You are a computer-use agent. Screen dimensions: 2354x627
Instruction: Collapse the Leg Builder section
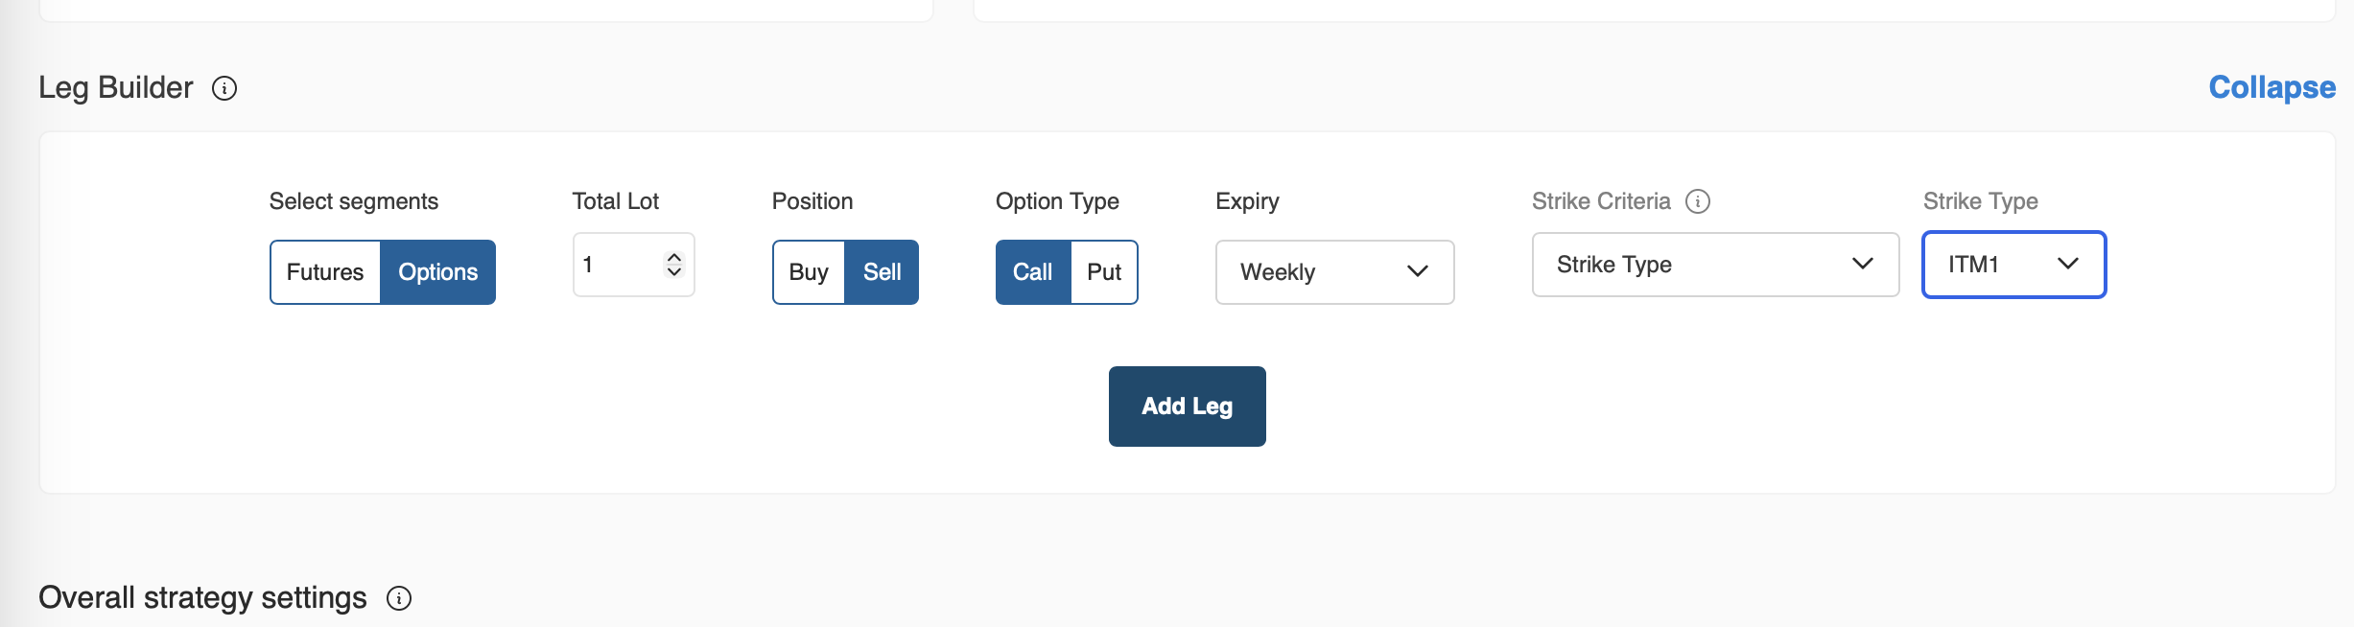coord(2272,87)
